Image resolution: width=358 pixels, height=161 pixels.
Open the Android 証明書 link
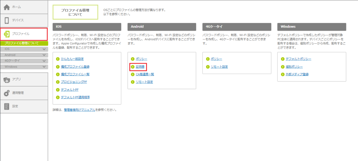coord(141,66)
